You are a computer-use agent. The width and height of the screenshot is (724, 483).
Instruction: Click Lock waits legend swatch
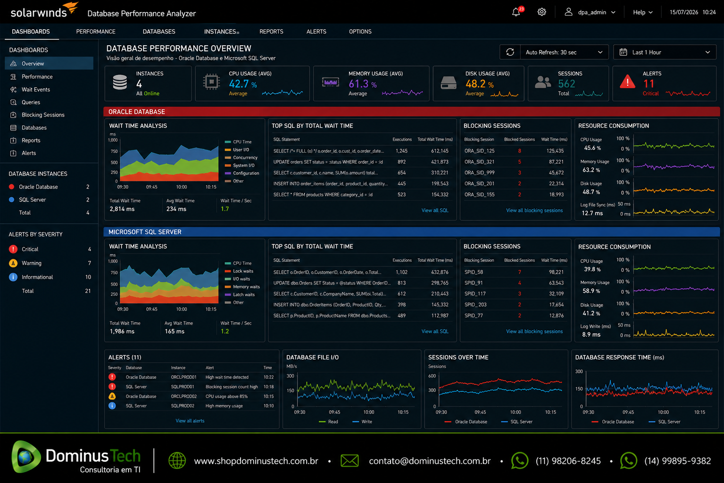click(x=228, y=271)
